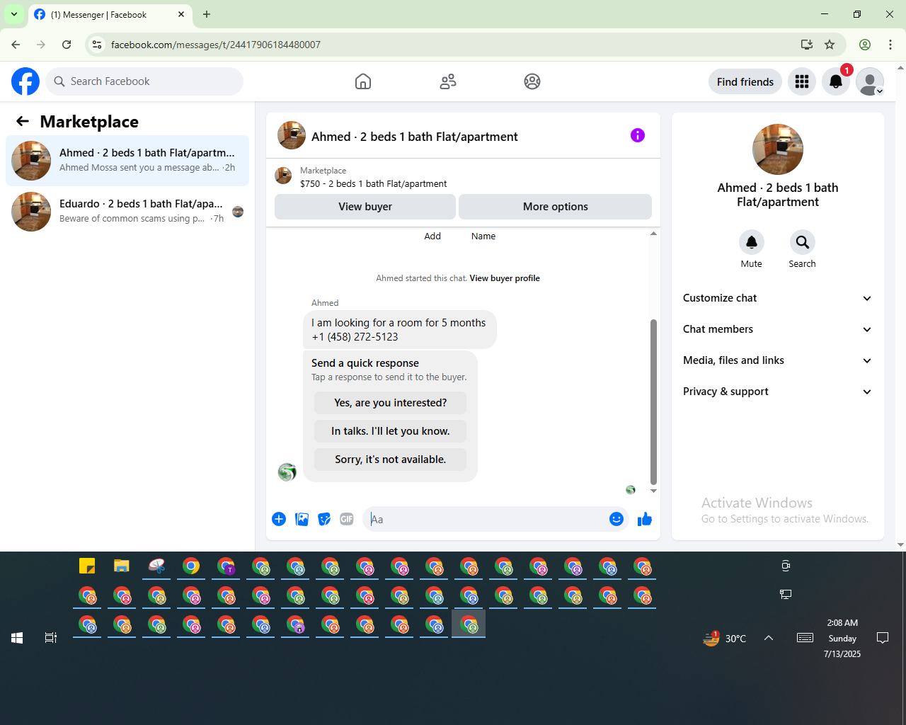Image resolution: width=906 pixels, height=725 pixels.
Task: Switch to the Messenger | Facebook browser tab
Action: 110,14
